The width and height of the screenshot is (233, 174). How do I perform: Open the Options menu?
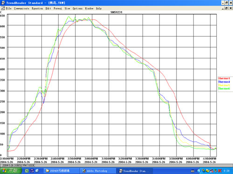[77, 8]
